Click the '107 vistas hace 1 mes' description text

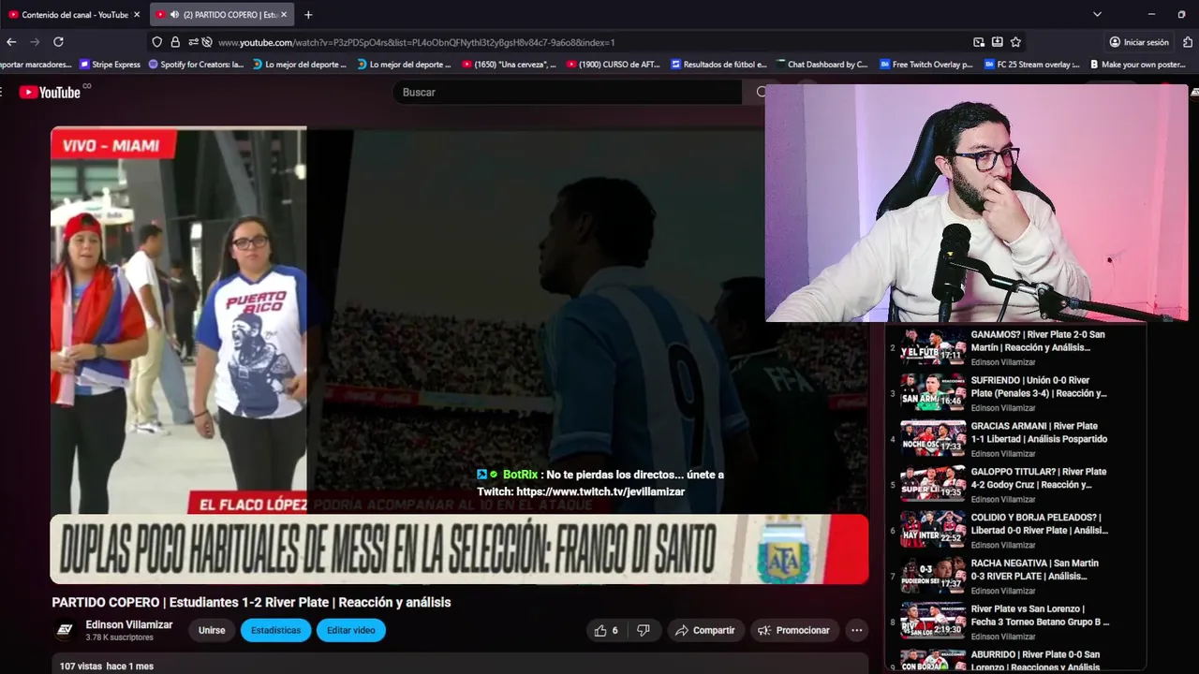point(106,667)
